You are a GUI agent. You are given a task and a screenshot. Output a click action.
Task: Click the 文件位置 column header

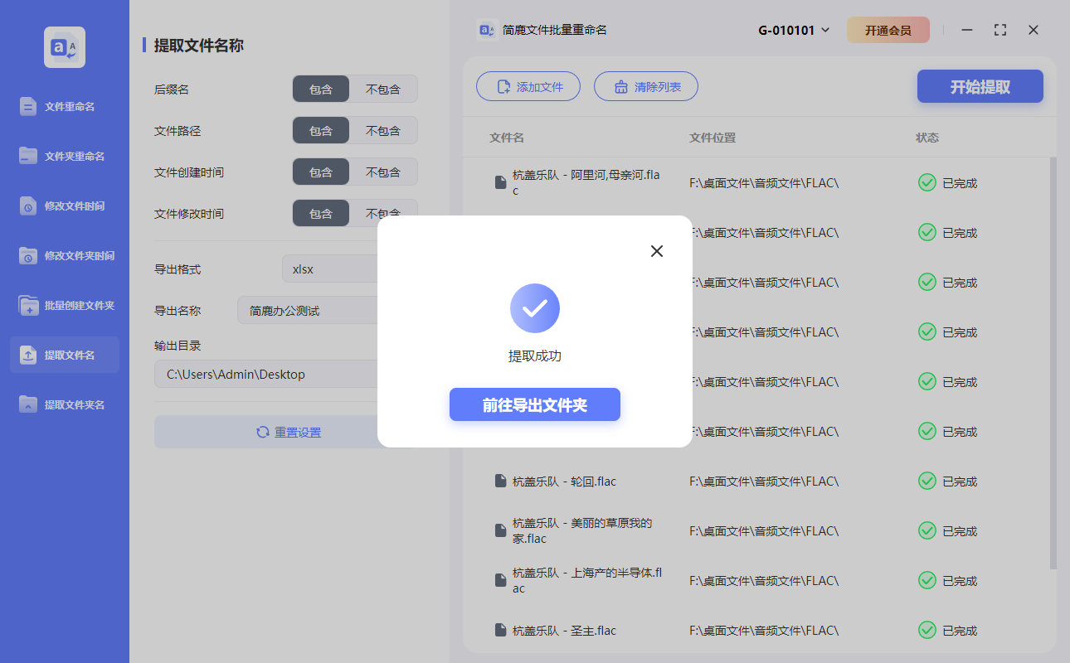tap(713, 138)
